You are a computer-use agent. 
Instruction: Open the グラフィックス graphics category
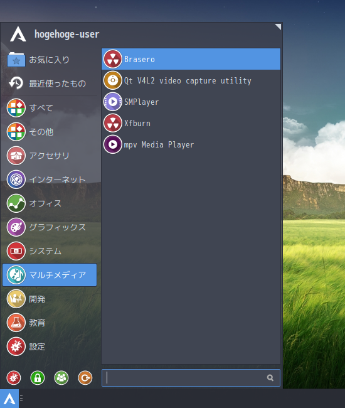pos(50,227)
